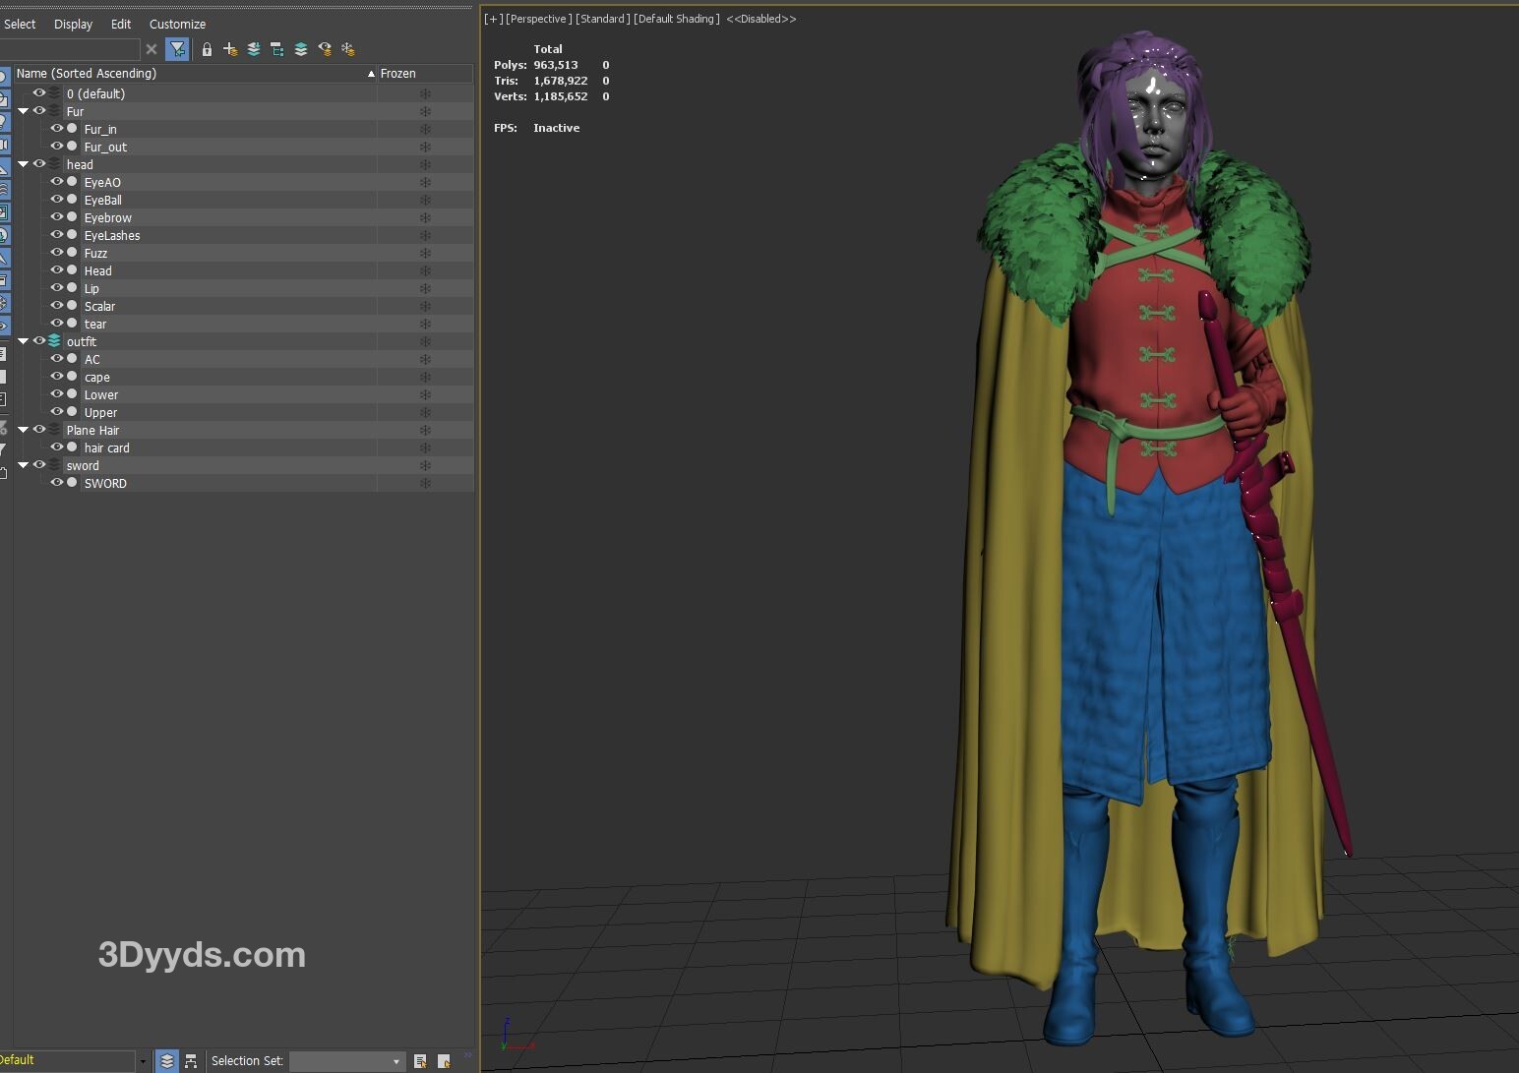Toggle frozen state for the Head object
1519x1073 pixels.
pos(425,271)
